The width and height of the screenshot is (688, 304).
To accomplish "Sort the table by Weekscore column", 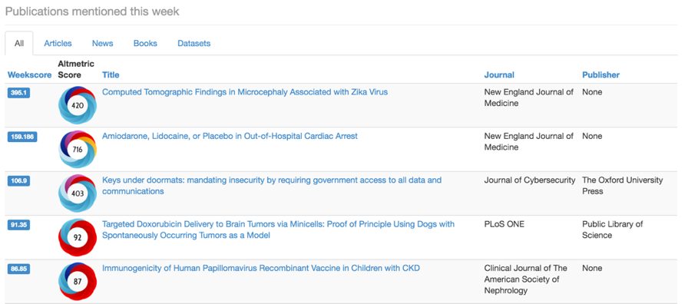I will point(29,75).
